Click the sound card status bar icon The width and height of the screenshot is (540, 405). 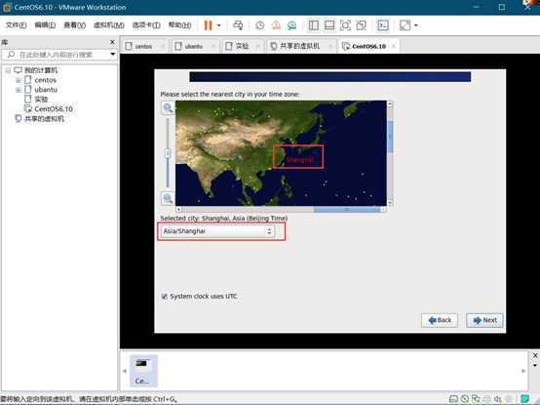point(498,399)
